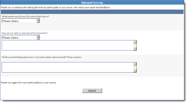The image size is (188, 104).
Task: Click the down arrow of functionality comment scrollbar
Action: (135, 49)
